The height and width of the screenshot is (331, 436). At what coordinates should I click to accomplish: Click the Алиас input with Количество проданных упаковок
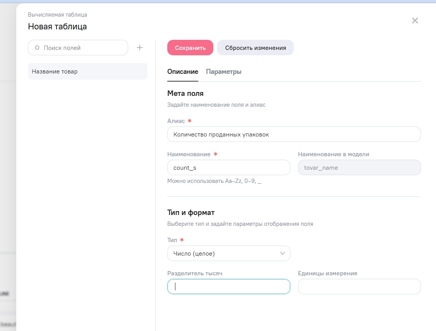(x=294, y=135)
